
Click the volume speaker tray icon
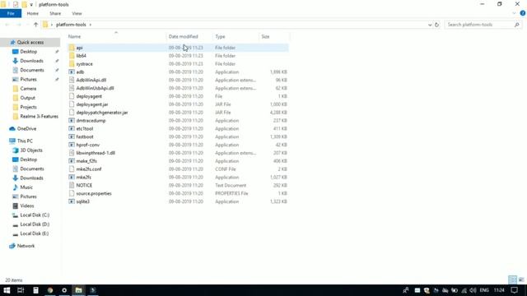tap(473, 290)
